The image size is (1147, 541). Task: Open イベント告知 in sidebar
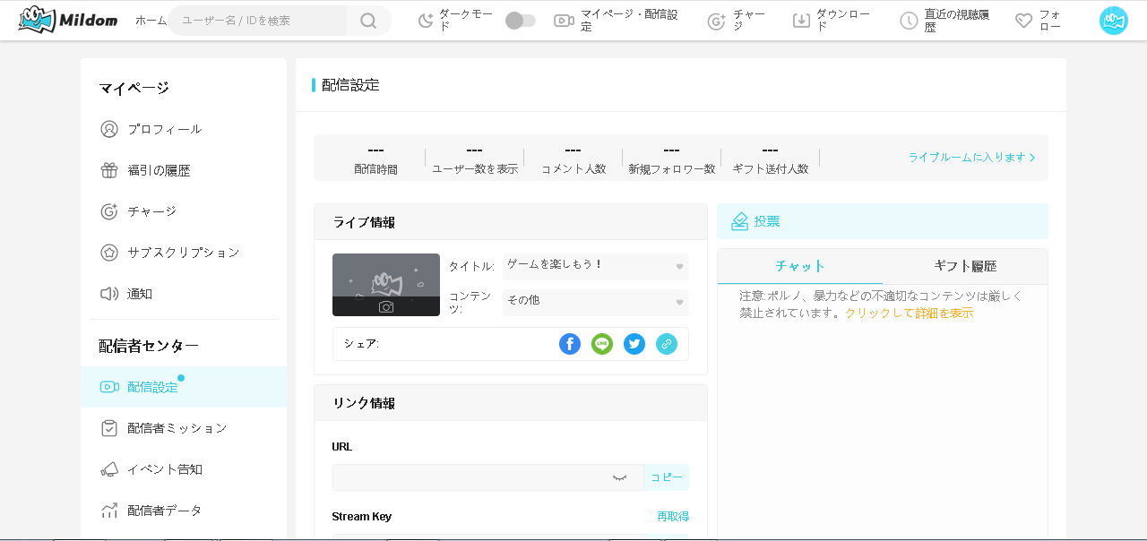click(184, 469)
